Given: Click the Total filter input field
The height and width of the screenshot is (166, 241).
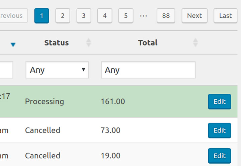Looking at the screenshot, I should coord(148,70).
